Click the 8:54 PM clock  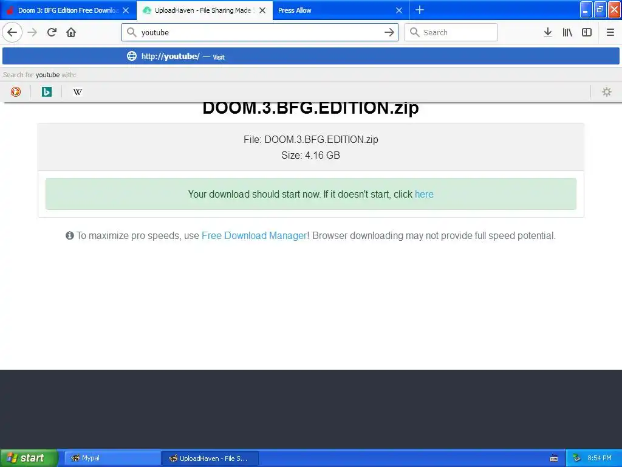point(600,458)
